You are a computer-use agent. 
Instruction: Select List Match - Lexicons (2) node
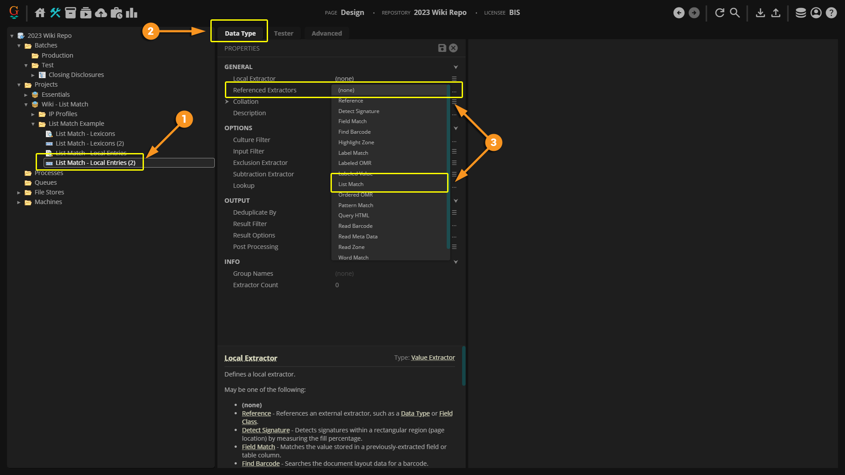(89, 143)
